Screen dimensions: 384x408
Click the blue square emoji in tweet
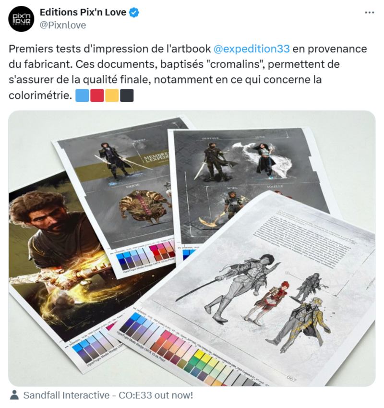pos(82,95)
